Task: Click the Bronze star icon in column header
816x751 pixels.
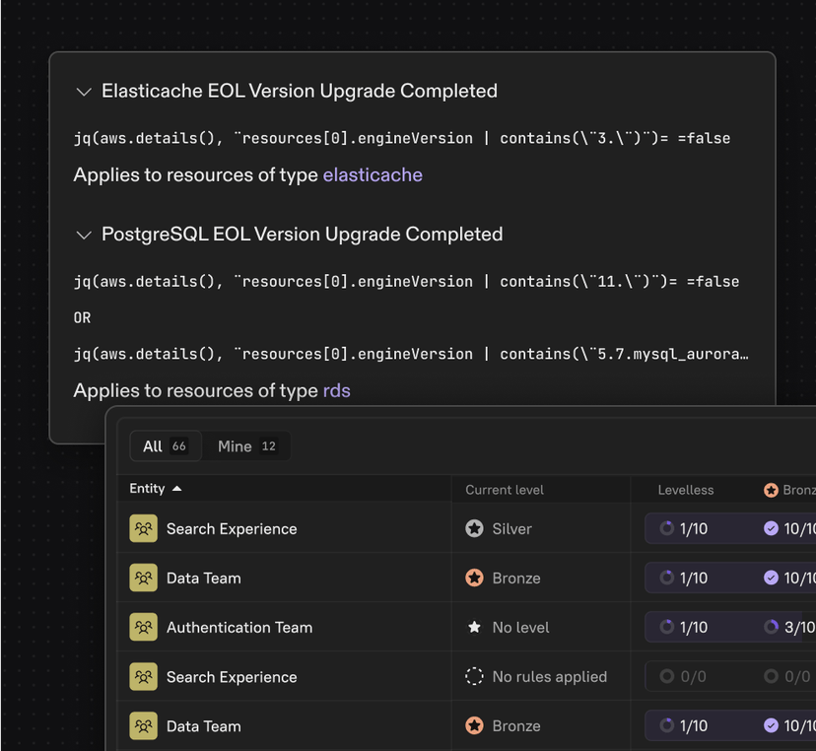Action: [770, 489]
